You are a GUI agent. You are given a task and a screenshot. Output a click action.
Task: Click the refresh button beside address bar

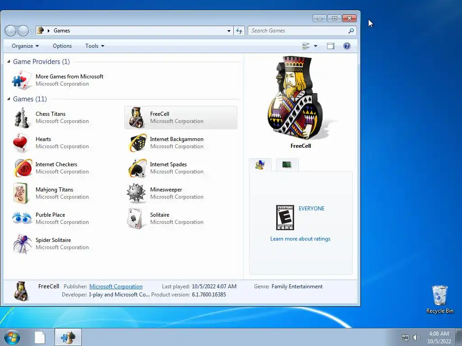pyautogui.click(x=239, y=31)
